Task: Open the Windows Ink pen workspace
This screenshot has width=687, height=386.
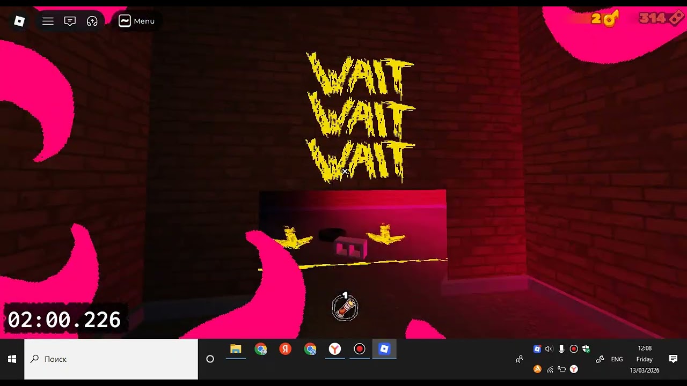Action: (600, 359)
